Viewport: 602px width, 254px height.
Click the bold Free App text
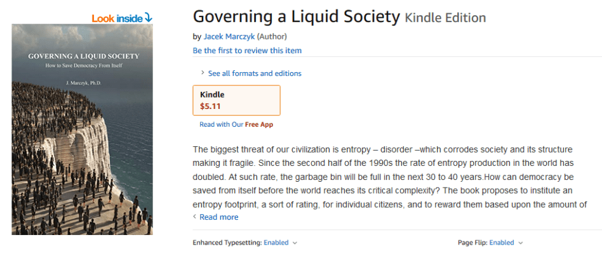[x=259, y=124]
